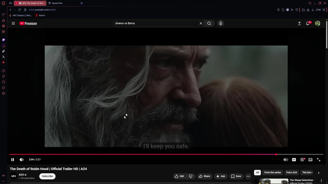328x184 pixels.
Task: Share the video
Action: point(204,176)
